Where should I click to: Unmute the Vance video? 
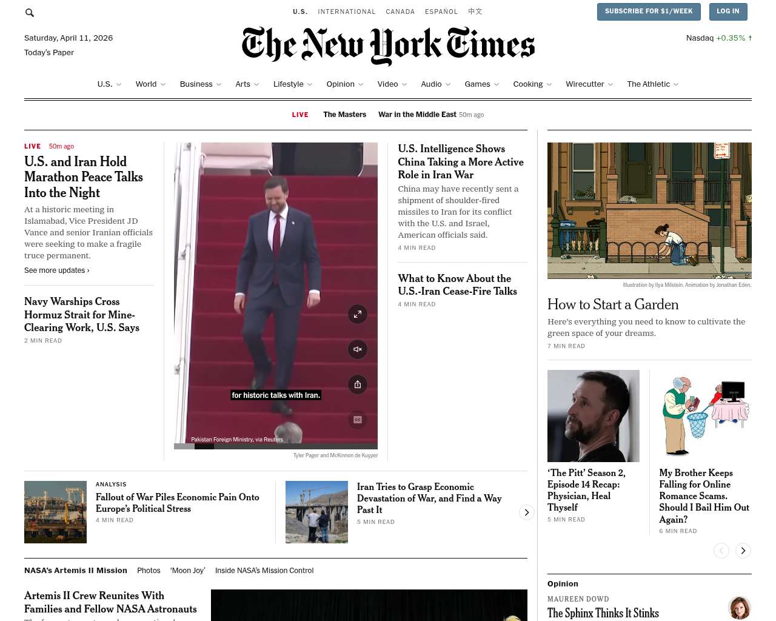(x=358, y=349)
